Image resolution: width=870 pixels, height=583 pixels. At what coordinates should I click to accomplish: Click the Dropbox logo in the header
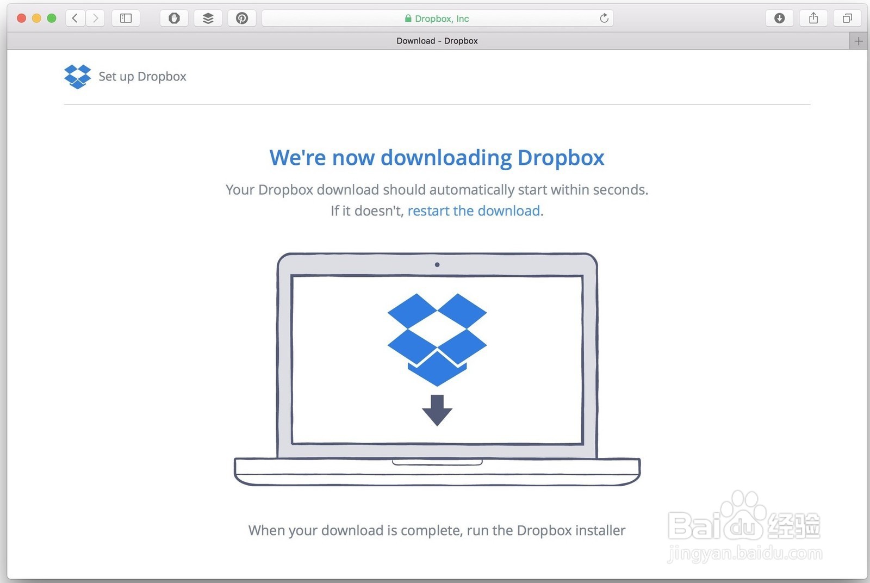(77, 77)
